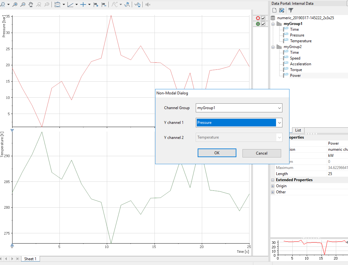Collapse the myGroup2 tree node
348x265 pixels.
click(273, 47)
